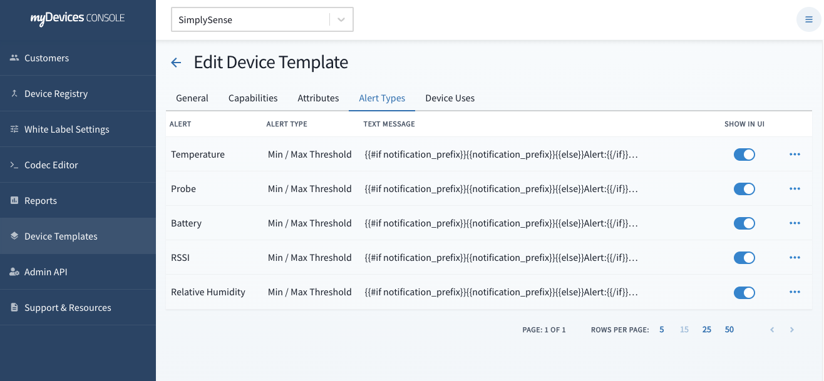
Task: Switch to the Capabilities tab
Action: click(253, 98)
